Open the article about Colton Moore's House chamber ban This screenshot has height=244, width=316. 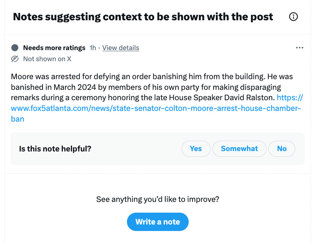tap(153, 108)
